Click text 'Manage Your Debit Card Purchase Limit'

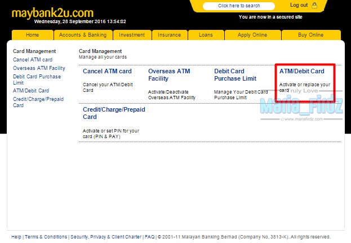point(241,95)
